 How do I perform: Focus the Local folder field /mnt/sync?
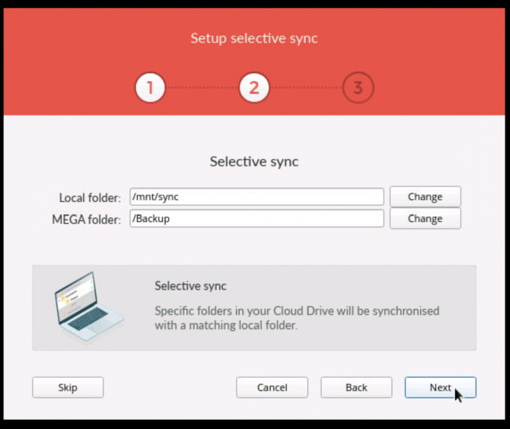click(256, 197)
